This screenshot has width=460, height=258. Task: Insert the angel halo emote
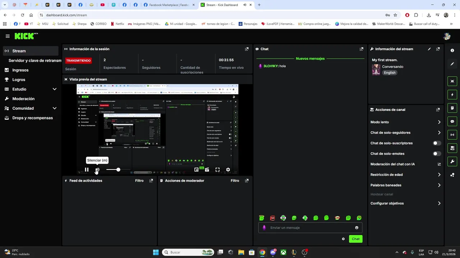(262, 218)
